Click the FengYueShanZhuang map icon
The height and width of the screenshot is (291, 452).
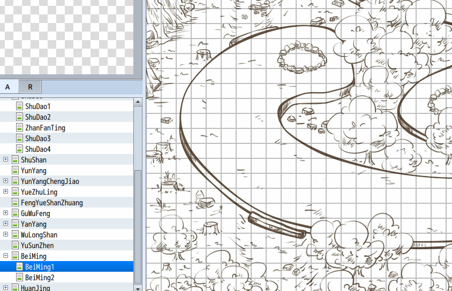coord(16,202)
